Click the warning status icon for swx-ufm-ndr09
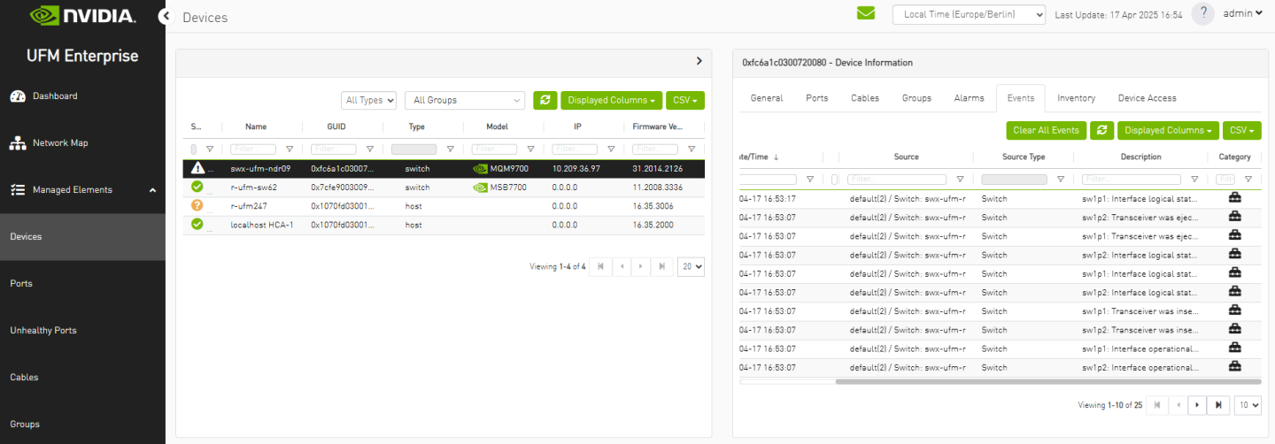This screenshot has width=1275, height=444. click(x=197, y=168)
